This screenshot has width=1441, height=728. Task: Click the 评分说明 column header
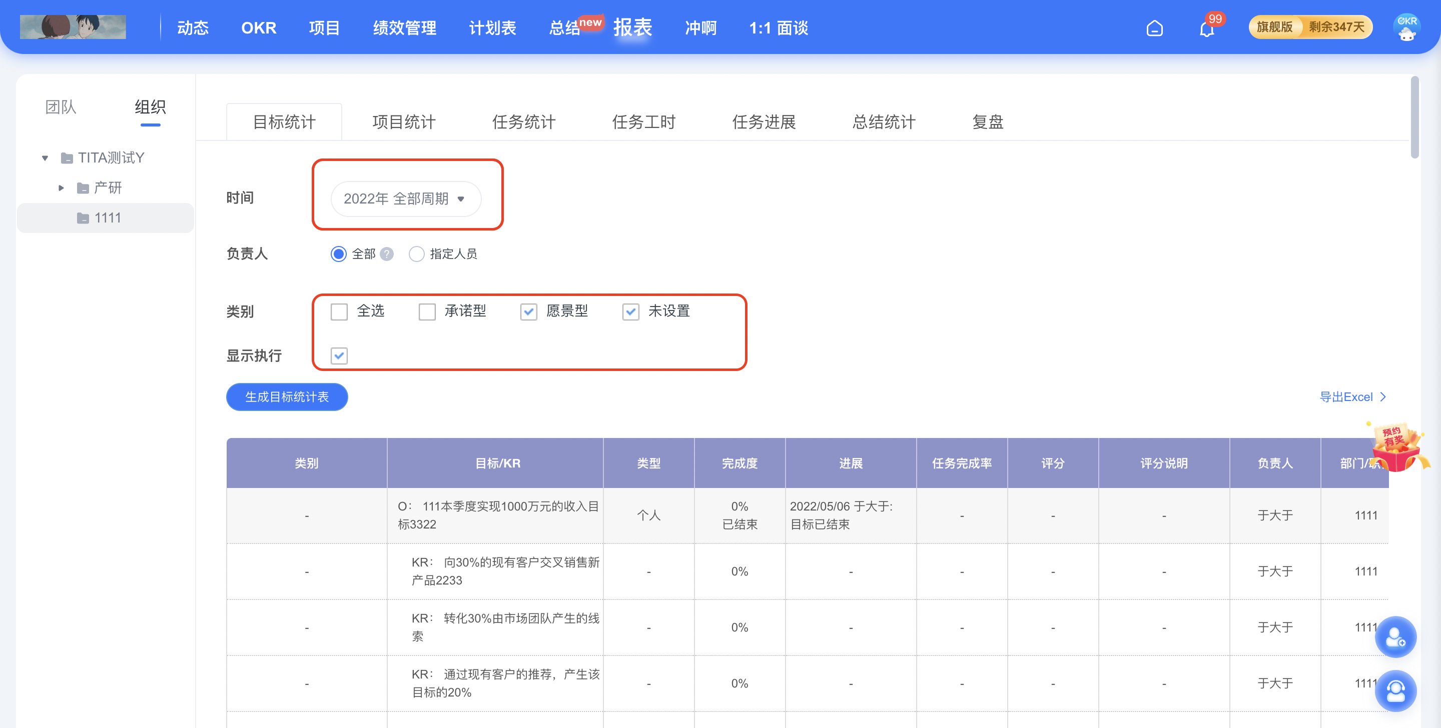click(1163, 463)
